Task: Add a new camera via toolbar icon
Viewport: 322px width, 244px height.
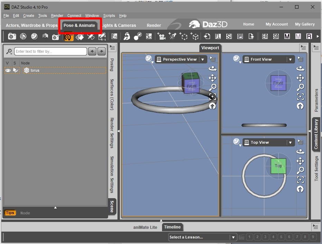Action: point(161,36)
